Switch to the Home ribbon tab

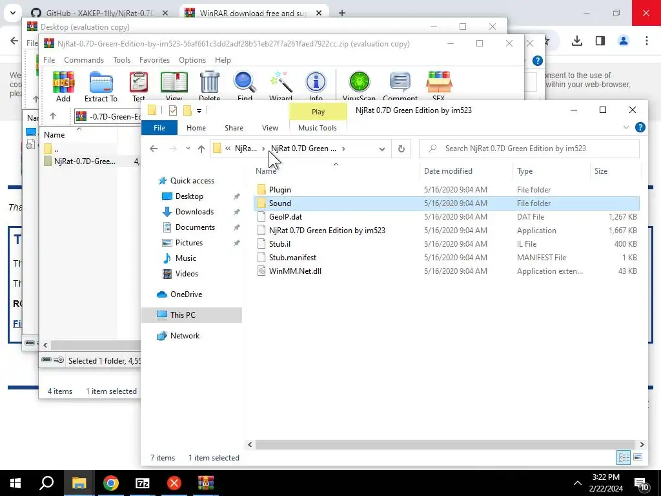(196, 128)
